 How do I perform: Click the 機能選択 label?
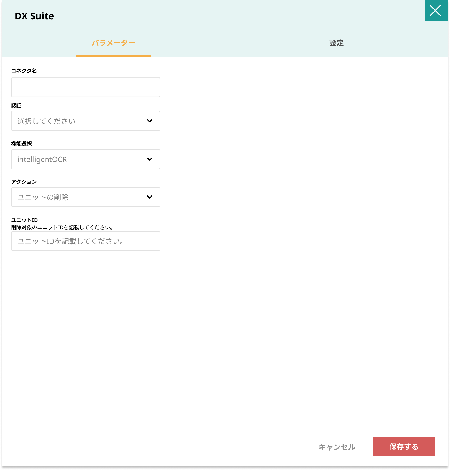pos(21,143)
